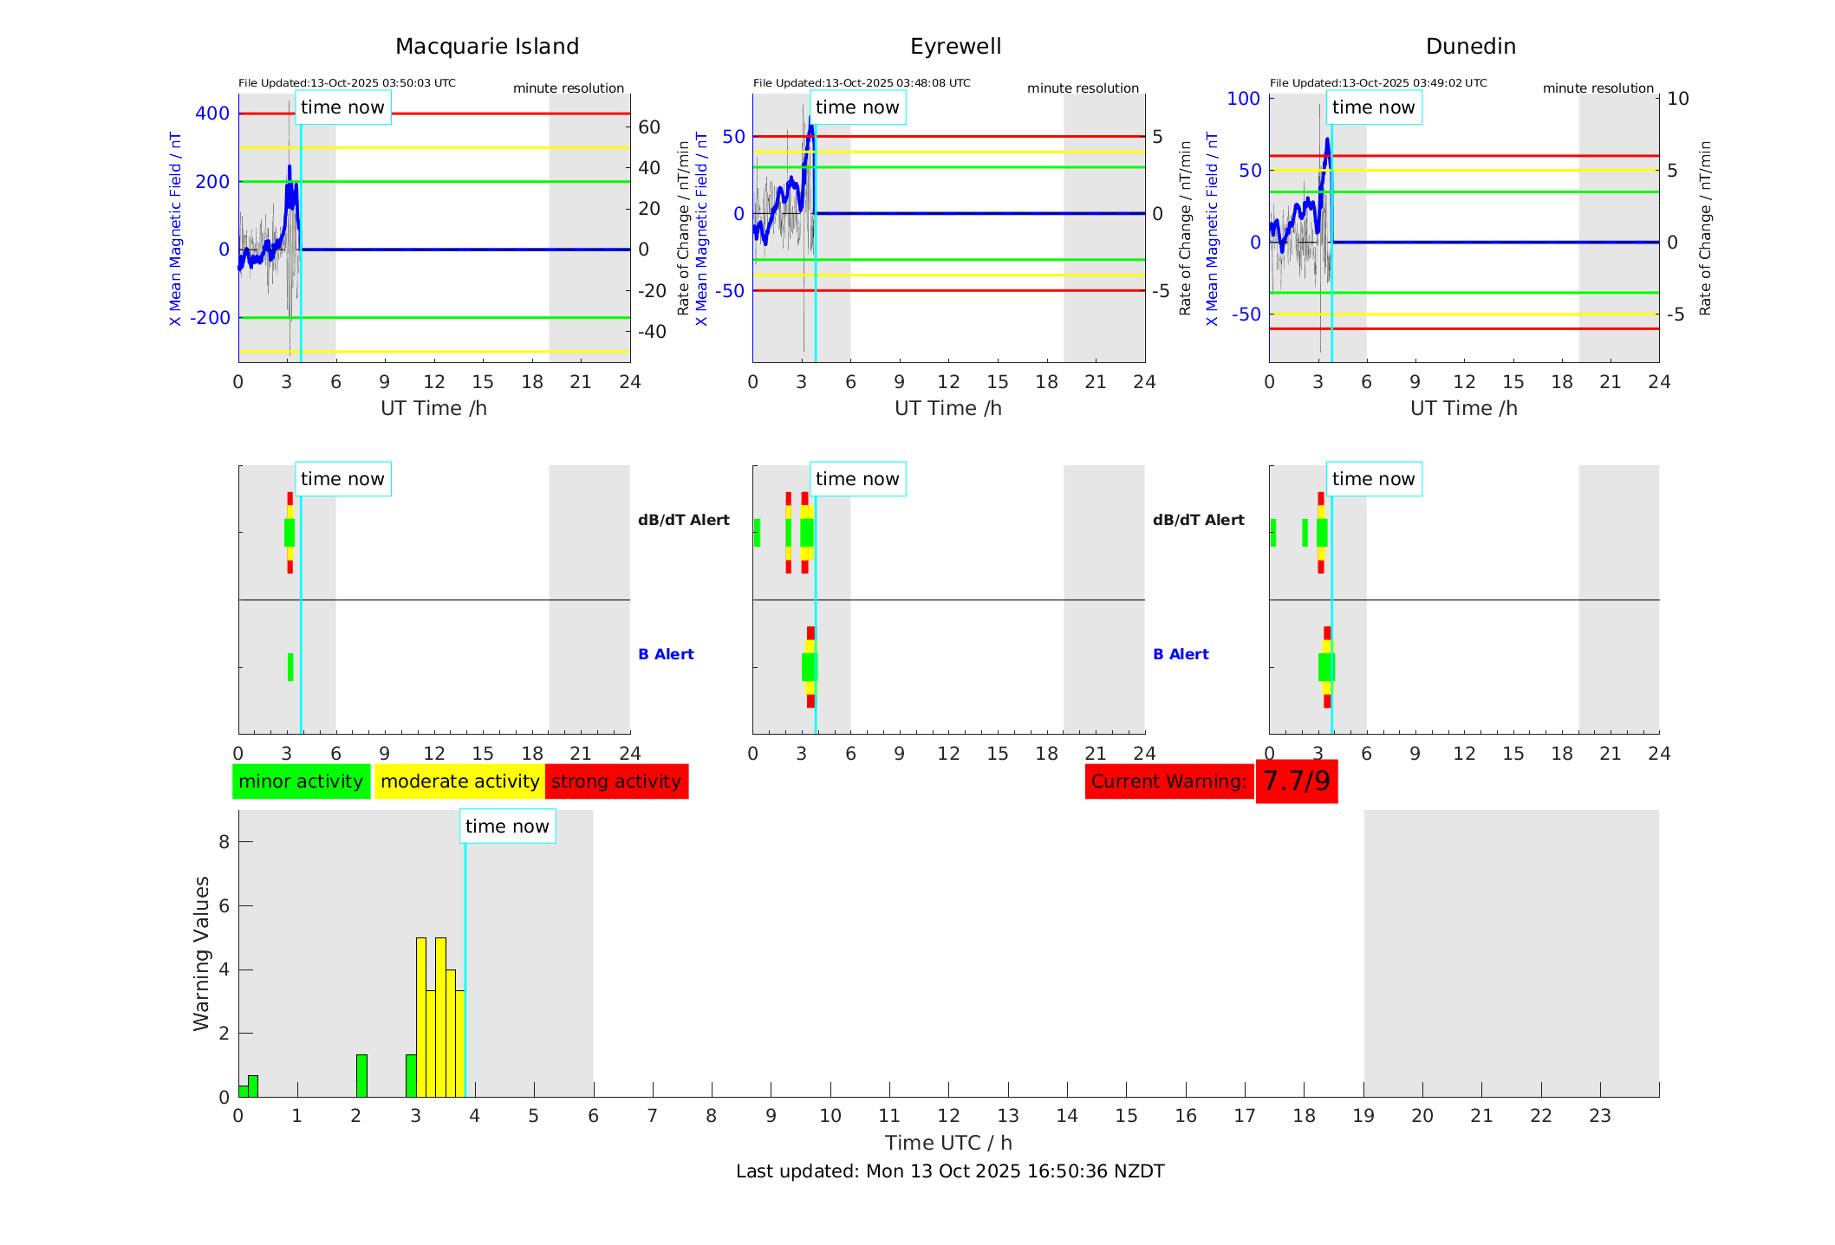
Task: Click the red strong activity legend swatch
Action: pyautogui.click(x=616, y=781)
